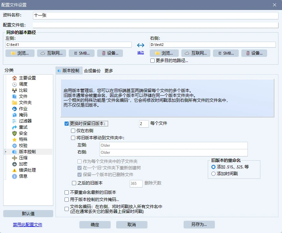The image size is (282, 233).
Task: Expand the 版本控制 tree arrow
Action: pyautogui.click(x=6, y=152)
